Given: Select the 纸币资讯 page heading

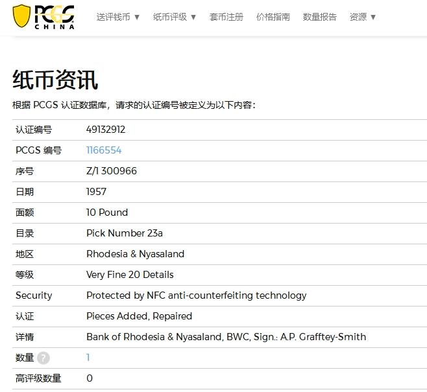Looking at the screenshot, I should (55, 80).
